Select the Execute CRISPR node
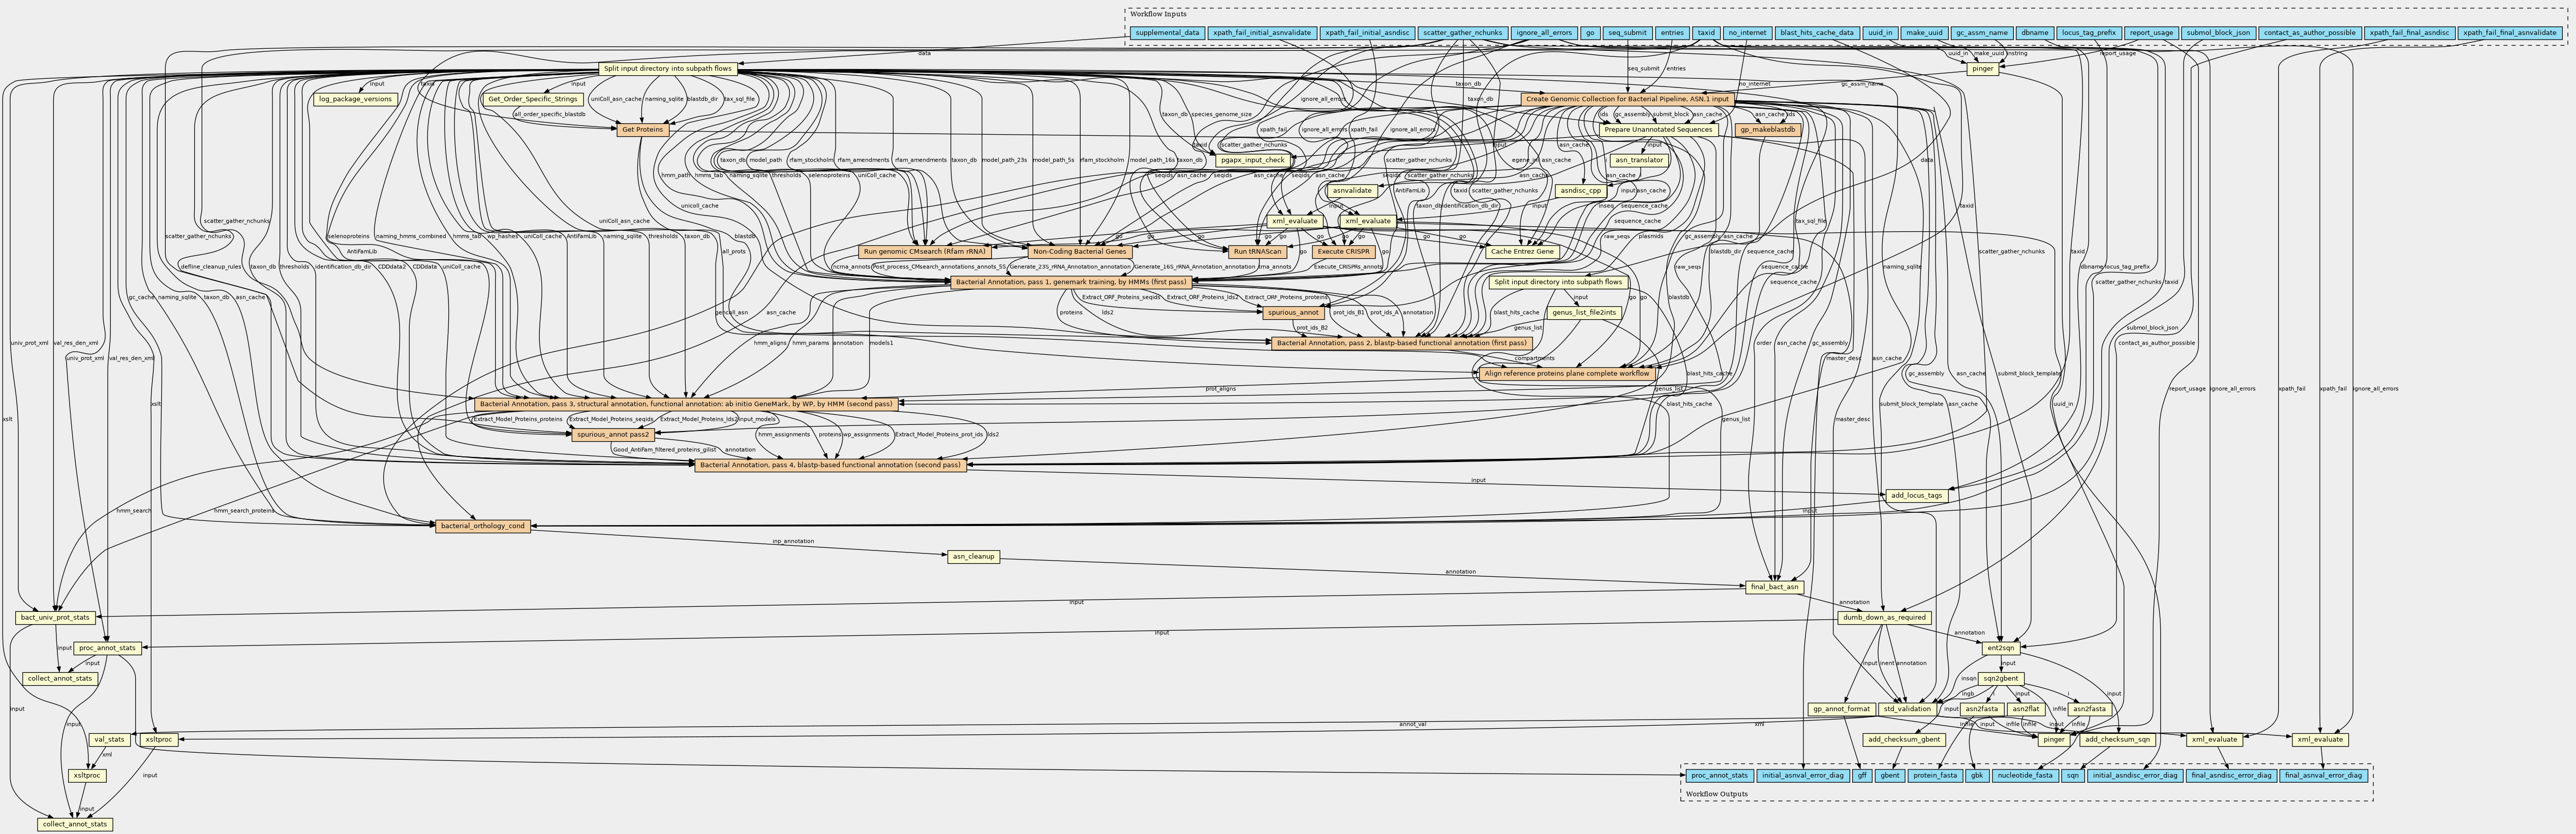Screen dimensions: 2576x834 1343,252
